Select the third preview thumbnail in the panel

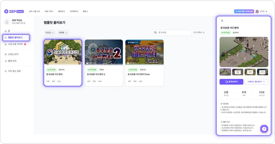tap(250, 72)
